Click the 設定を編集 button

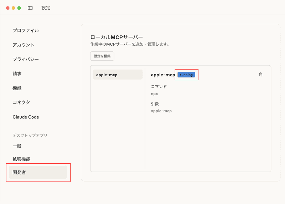pyautogui.click(x=102, y=56)
